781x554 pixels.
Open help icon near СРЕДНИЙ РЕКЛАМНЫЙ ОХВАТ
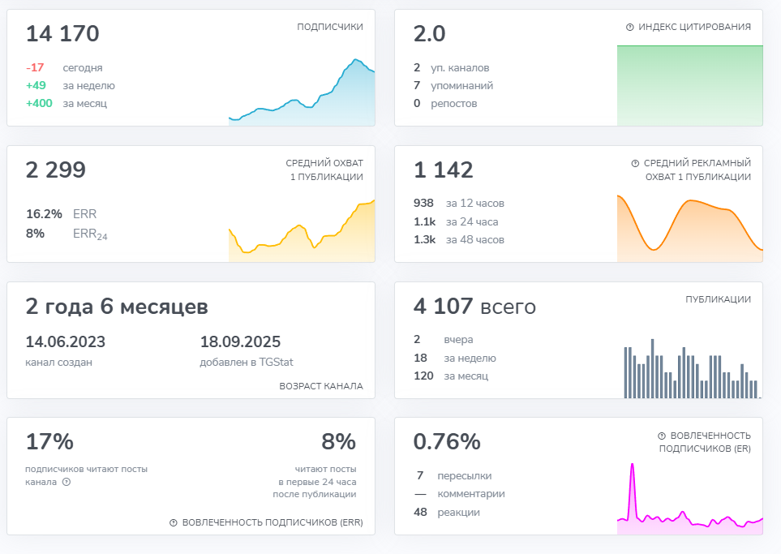pyautogui.click(x=635, y=164)
